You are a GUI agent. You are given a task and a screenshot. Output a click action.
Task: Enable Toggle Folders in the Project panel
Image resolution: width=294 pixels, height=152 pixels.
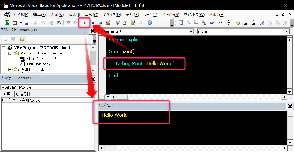(x=22, y=39)
